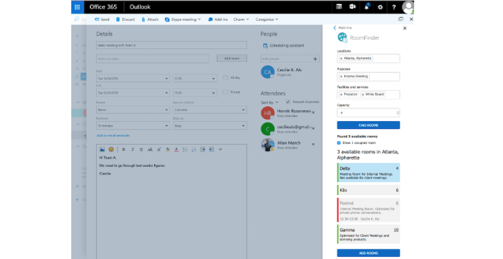Increase paragraph indent
503x259 pixels.
[211, 150]
